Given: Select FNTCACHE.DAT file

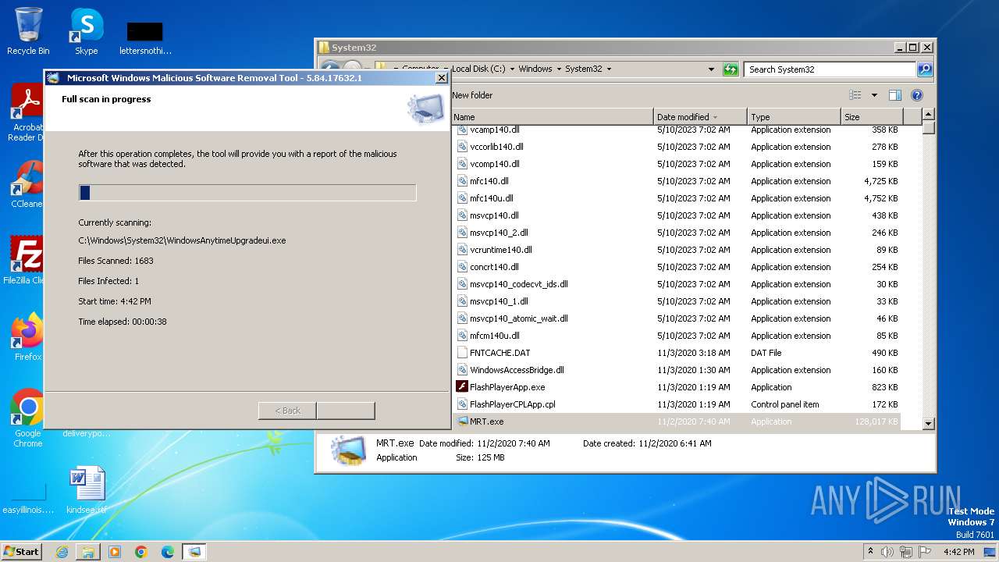Looking at the screenshot, I should (x=677, y=353).
